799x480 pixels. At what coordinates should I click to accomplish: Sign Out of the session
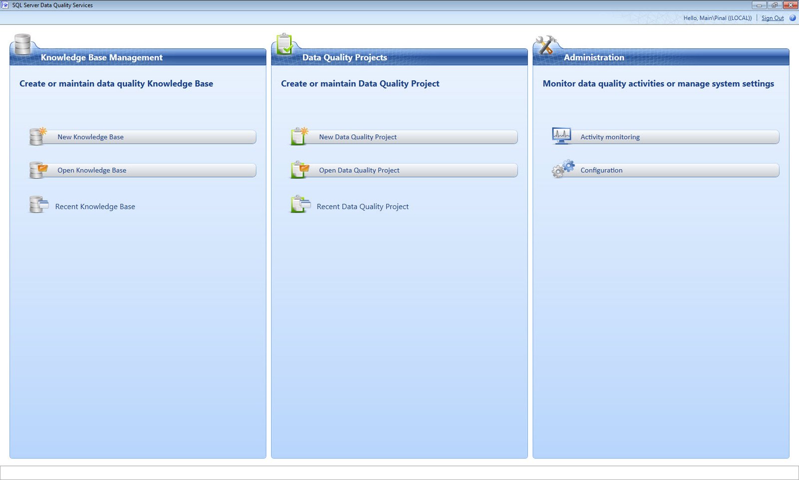(773, 18)
